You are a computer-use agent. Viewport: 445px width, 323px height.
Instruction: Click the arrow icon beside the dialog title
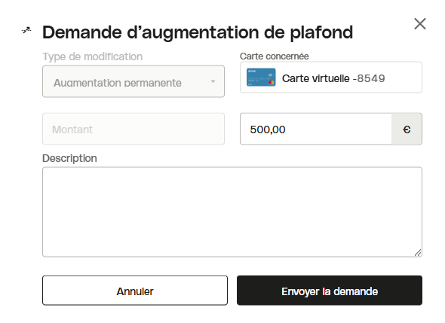coord(26,30)
